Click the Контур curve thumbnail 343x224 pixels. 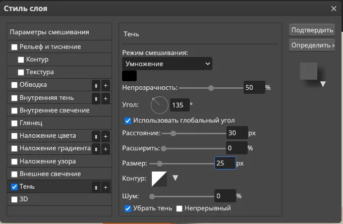coord(159,179)
